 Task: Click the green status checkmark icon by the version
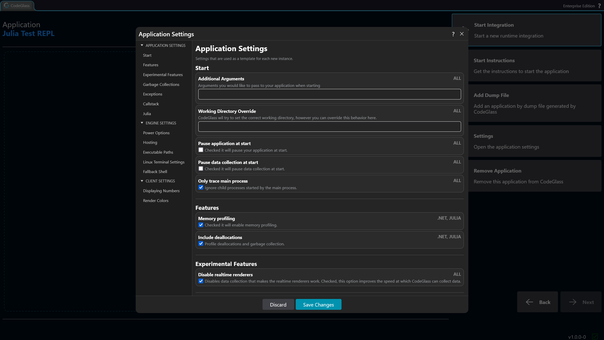pos(595,336)
